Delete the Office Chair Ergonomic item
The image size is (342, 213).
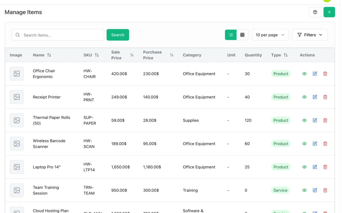coord(325,74)
